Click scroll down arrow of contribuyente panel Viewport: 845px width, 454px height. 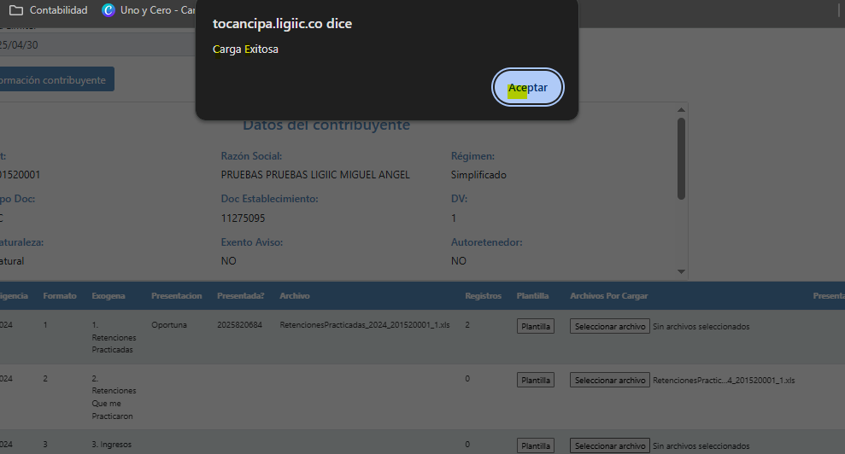click(x=681, y=271)
